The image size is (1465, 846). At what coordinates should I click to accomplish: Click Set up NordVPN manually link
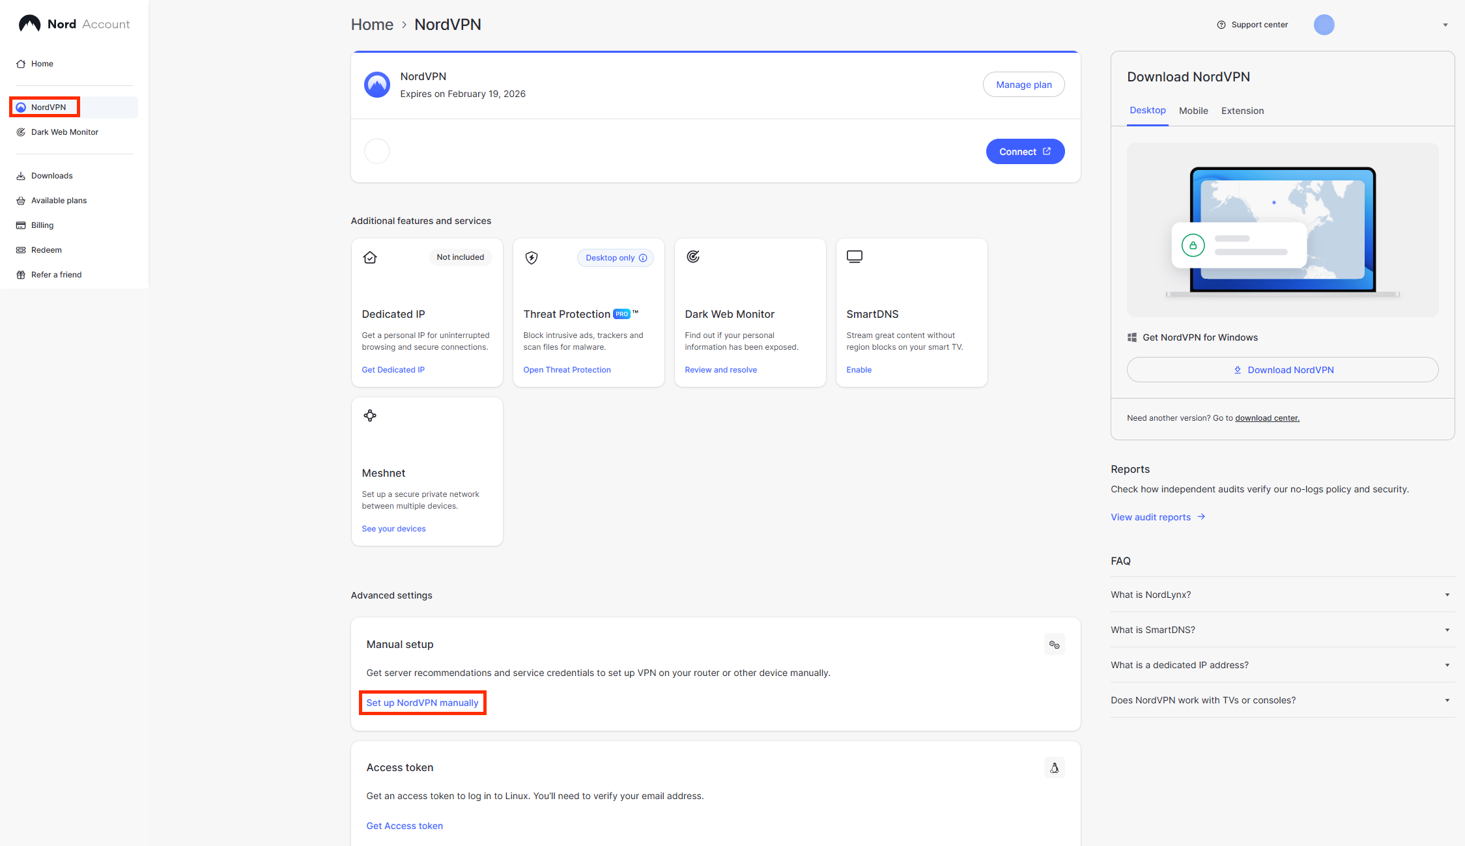pyautogui.click(x=422, y=703)
